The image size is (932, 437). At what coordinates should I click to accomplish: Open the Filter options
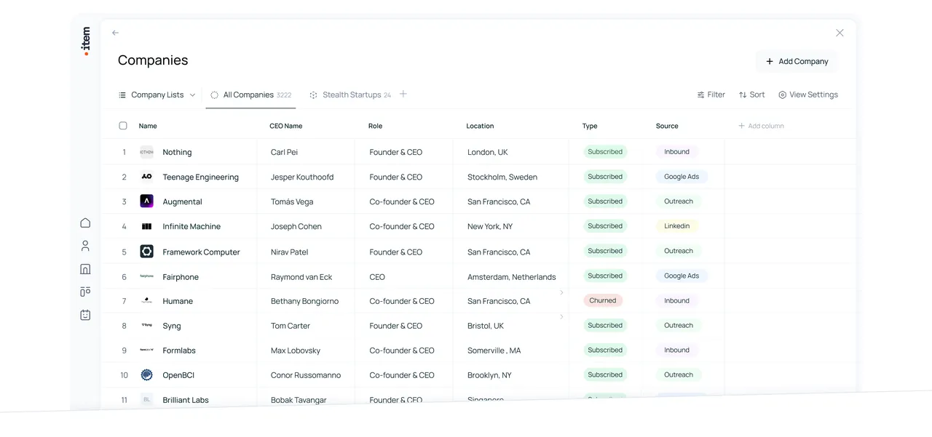(711, 95)
